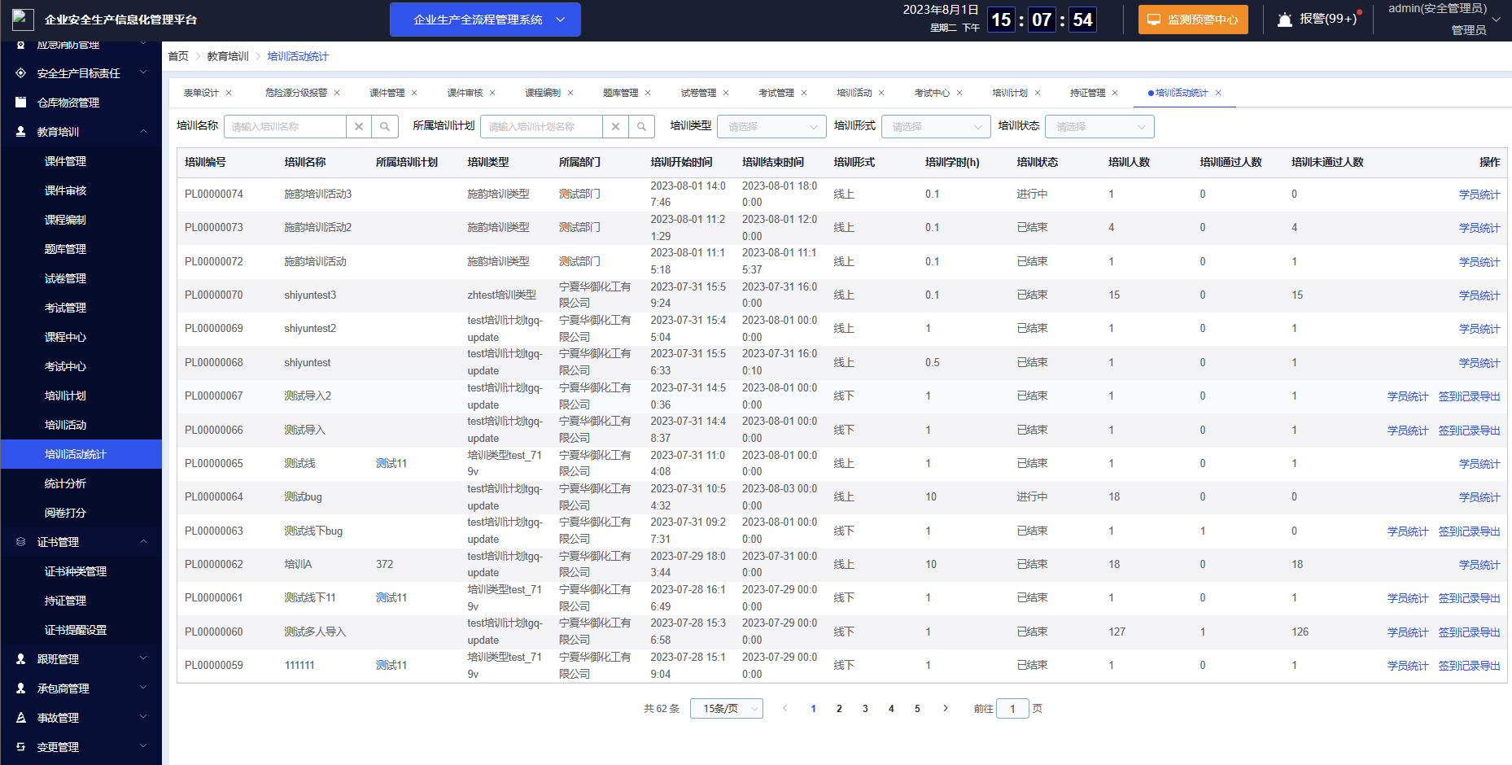Open the admin user menu chevron

pos(1496,20)
